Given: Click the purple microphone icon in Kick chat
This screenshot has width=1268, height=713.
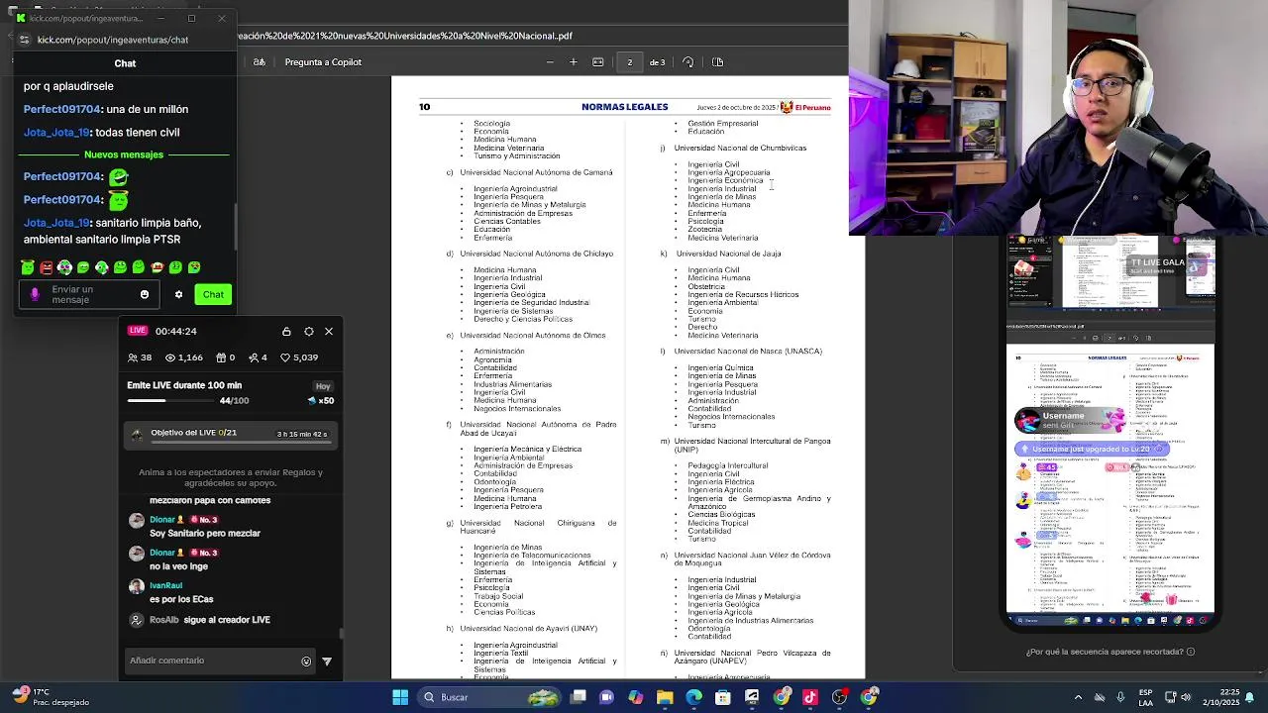Looking at the screenshot, I should coord(35,294).
